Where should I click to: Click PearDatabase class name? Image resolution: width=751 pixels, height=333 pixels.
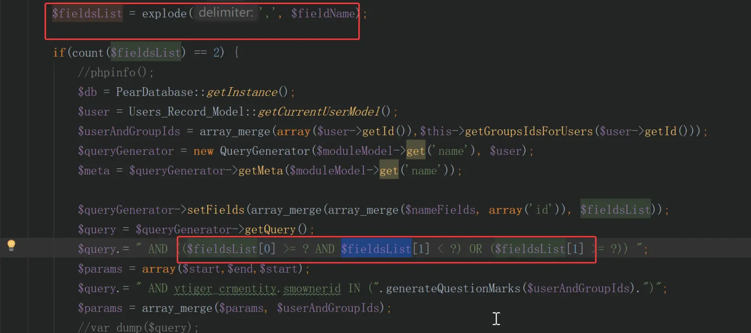[154, 92]
